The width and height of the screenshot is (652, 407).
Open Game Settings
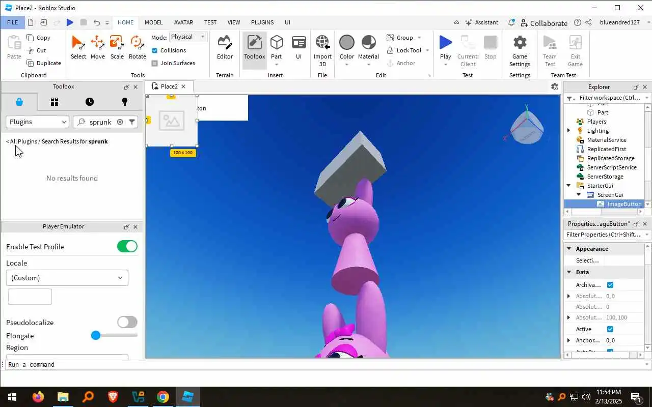(520, 50)
